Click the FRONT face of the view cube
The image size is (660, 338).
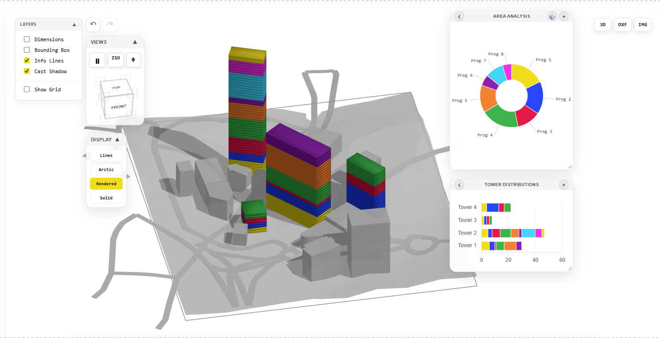click(x=119, y=107)
